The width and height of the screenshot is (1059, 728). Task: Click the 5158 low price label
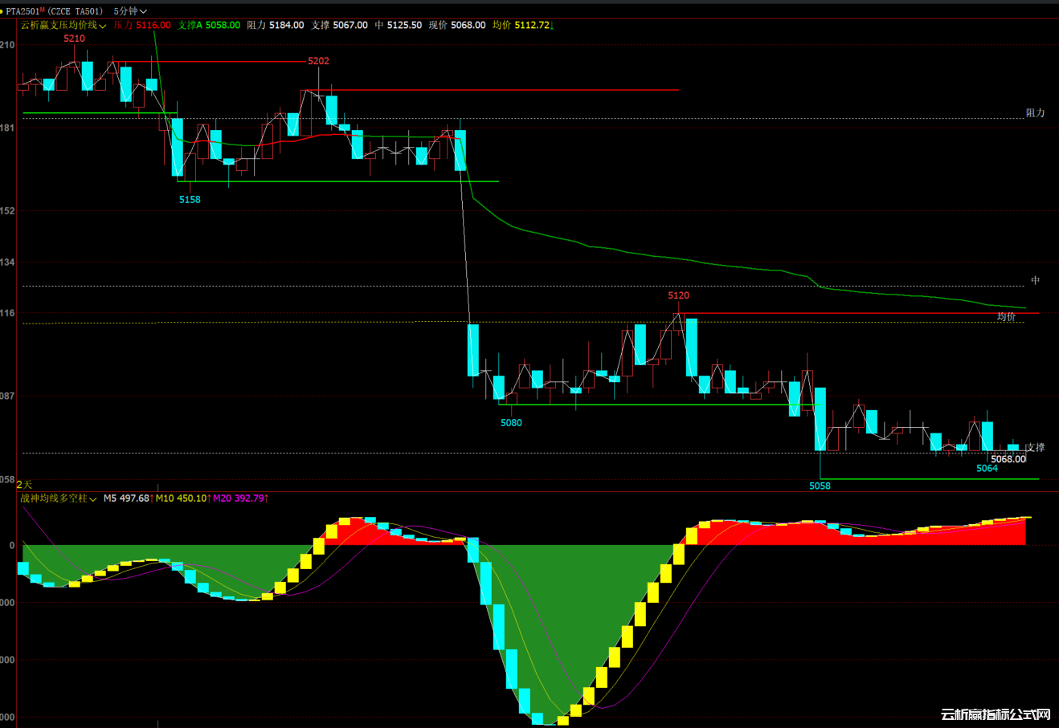point(190,199)
